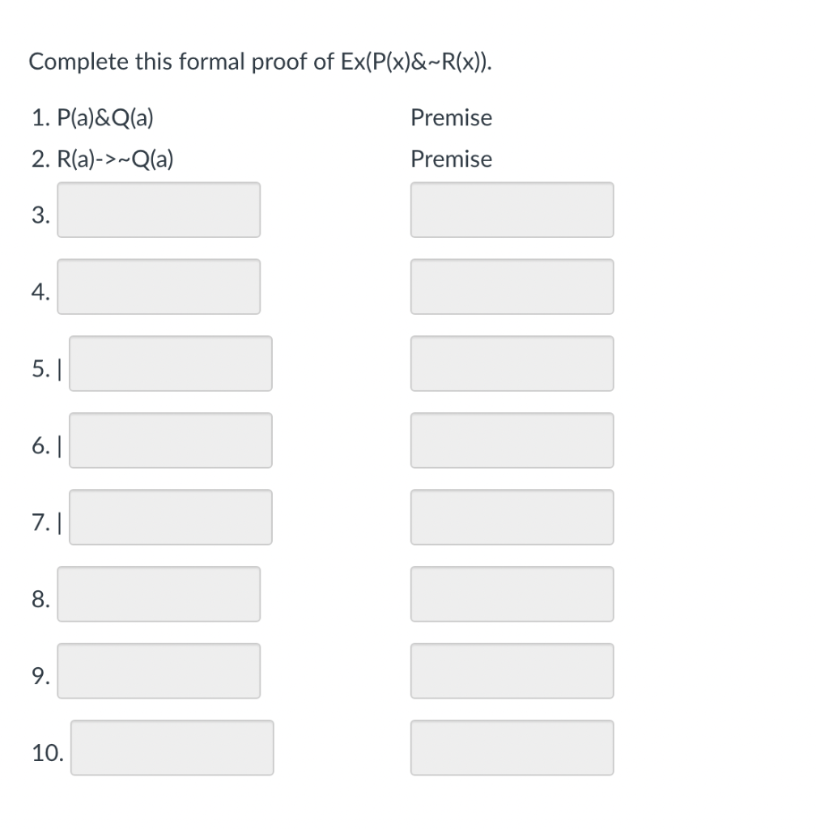Screen dimensions: 816x829
Task: Click the statement input field on line 10
Action: pos(172,748)
